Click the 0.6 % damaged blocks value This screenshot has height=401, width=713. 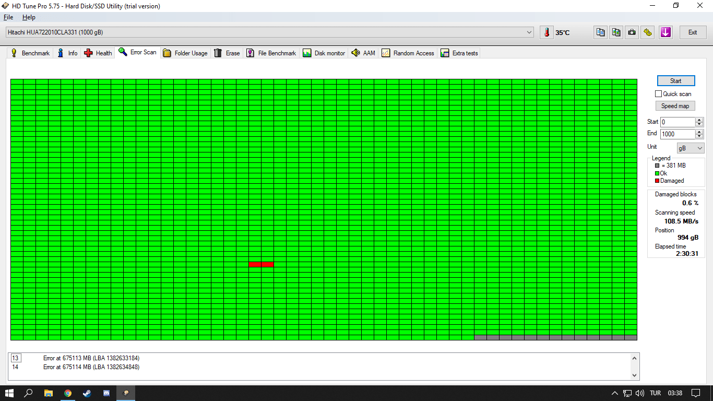point(690,203)
